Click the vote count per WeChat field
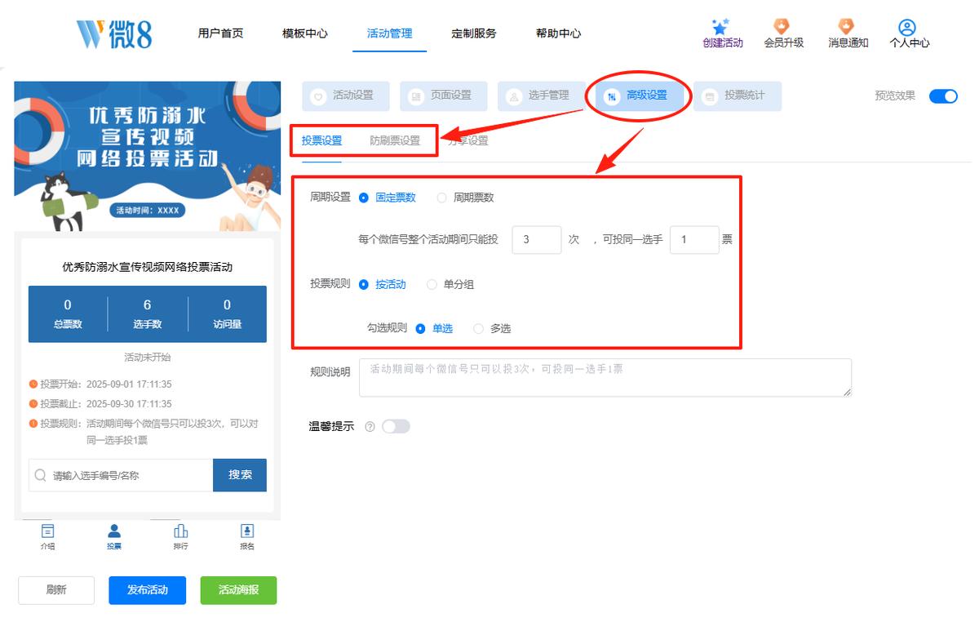The height and width of the screenshot is (622, 979). click(x=537, y=240)
